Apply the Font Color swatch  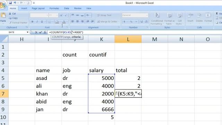point(64,22)
